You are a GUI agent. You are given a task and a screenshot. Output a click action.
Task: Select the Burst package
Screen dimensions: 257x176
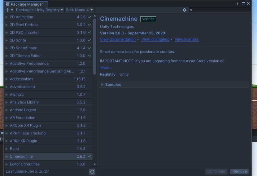click(x=48, y=149)
